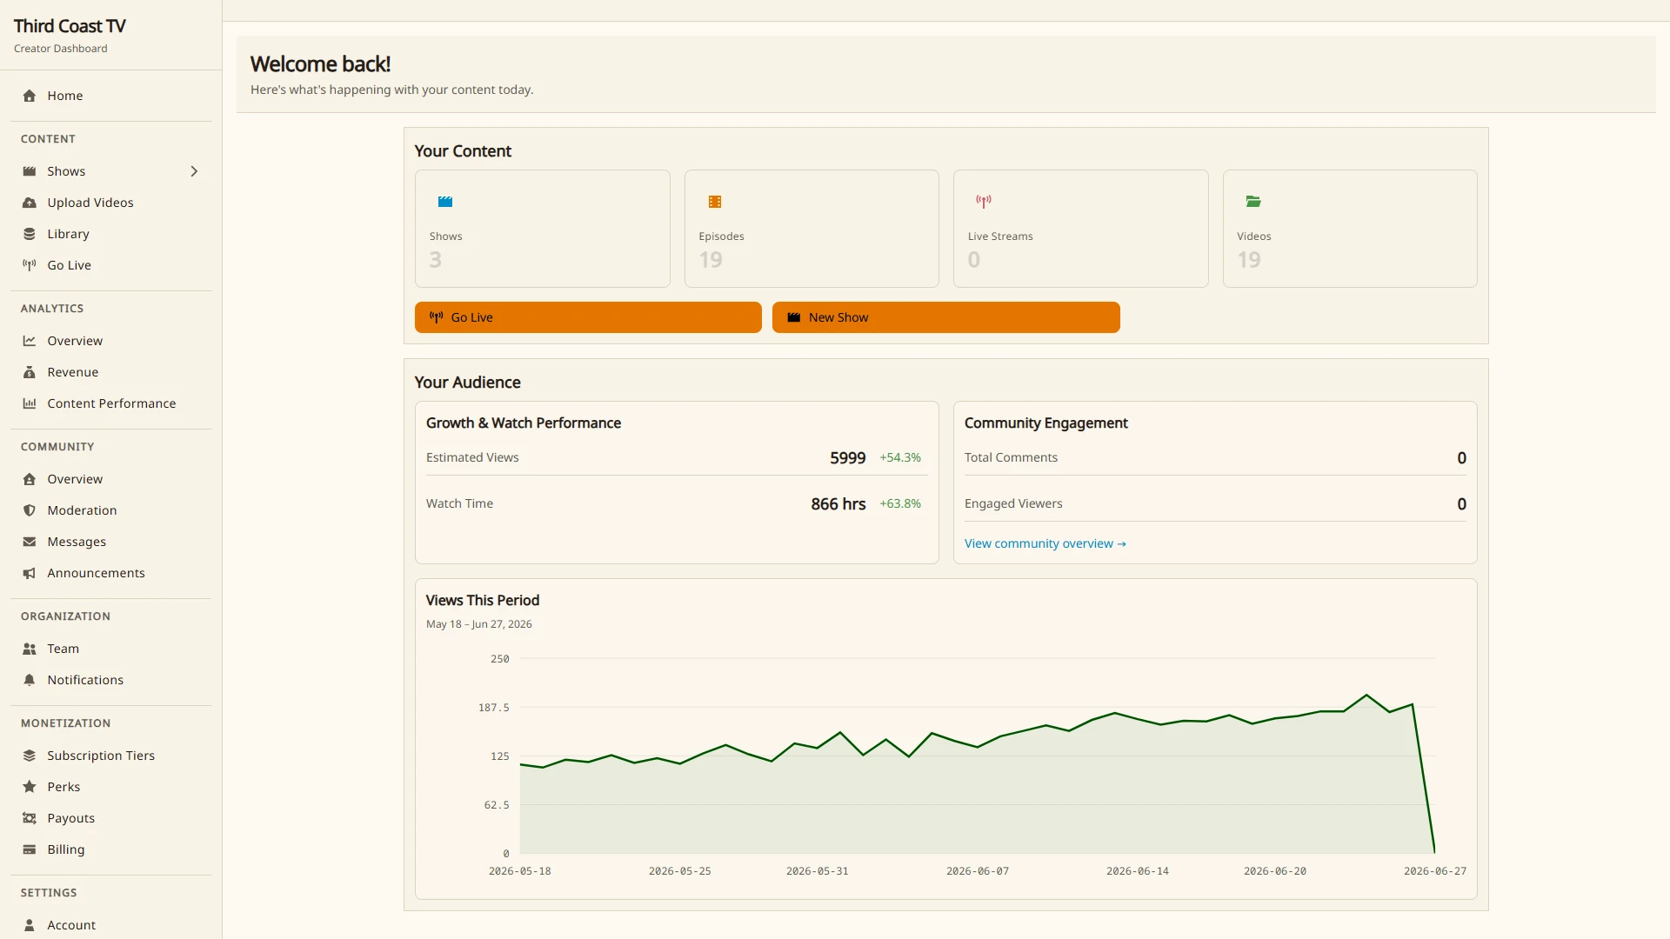Click the Content Performance bar chart icon
Screen dimensions: 1670x939
click(30, 403)
